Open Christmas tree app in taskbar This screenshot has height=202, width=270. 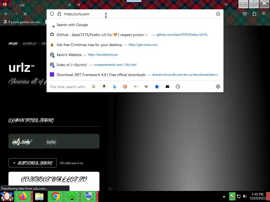(x=72, y=196)
